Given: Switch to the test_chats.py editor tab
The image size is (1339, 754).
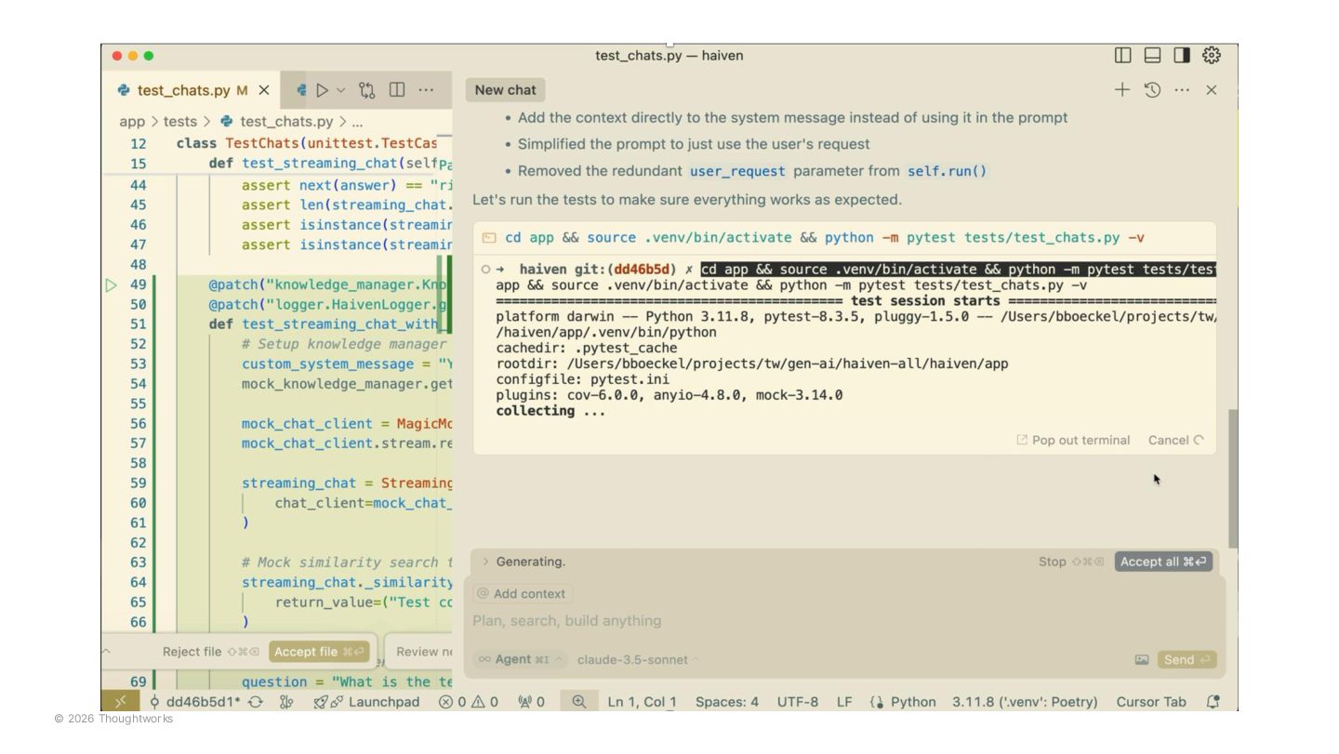Looking at the screenshot, I should tap(183, 90).
